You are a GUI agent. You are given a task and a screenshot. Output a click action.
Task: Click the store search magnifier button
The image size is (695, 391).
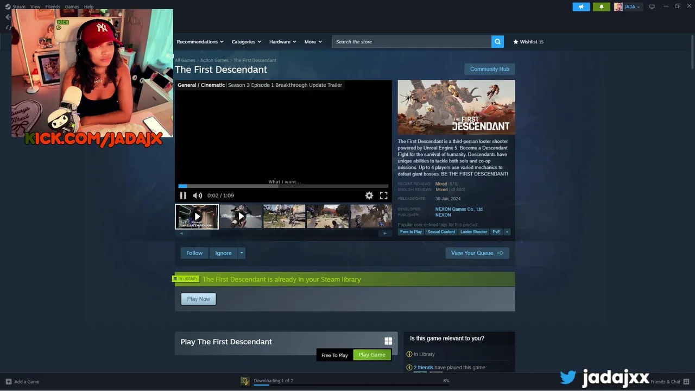click(x=497, y=42)
